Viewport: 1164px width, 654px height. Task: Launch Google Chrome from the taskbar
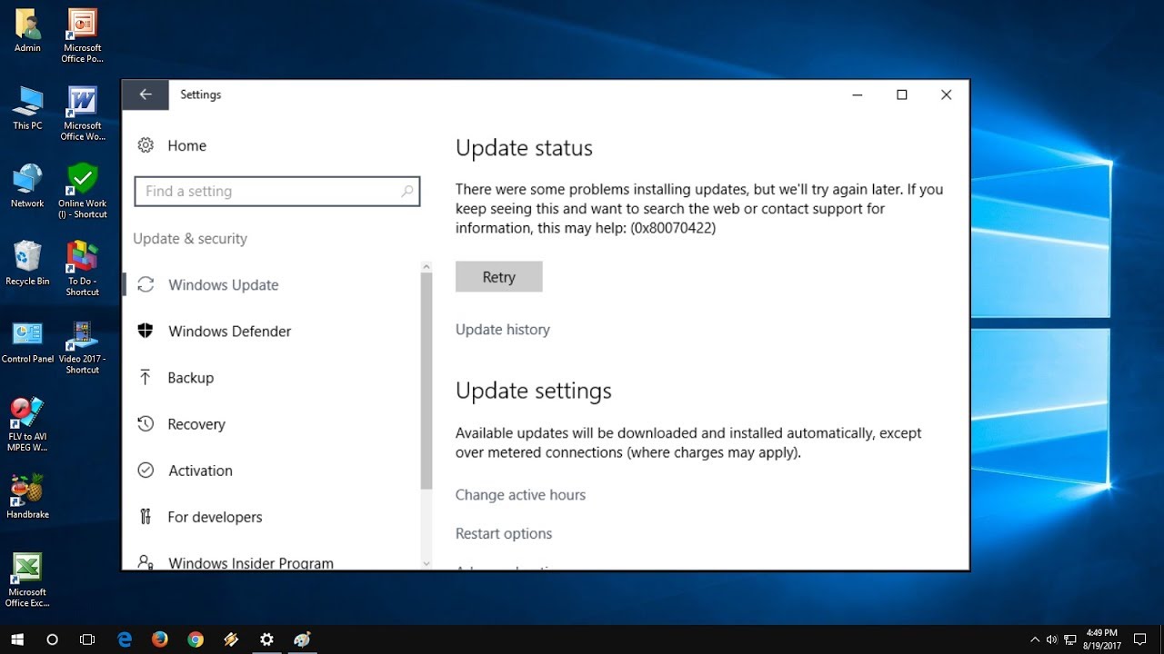pos(196,639)
